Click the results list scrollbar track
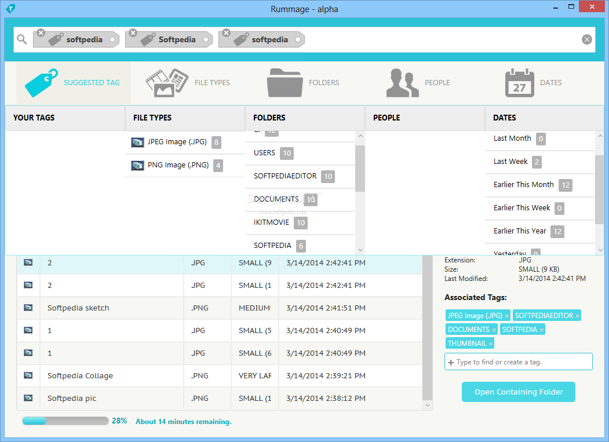The image size is (609, 442). 428,328
